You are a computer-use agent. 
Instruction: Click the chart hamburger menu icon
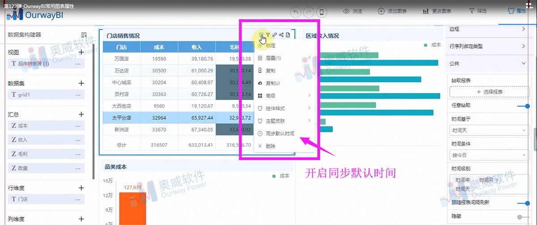(x=261, y=35)
